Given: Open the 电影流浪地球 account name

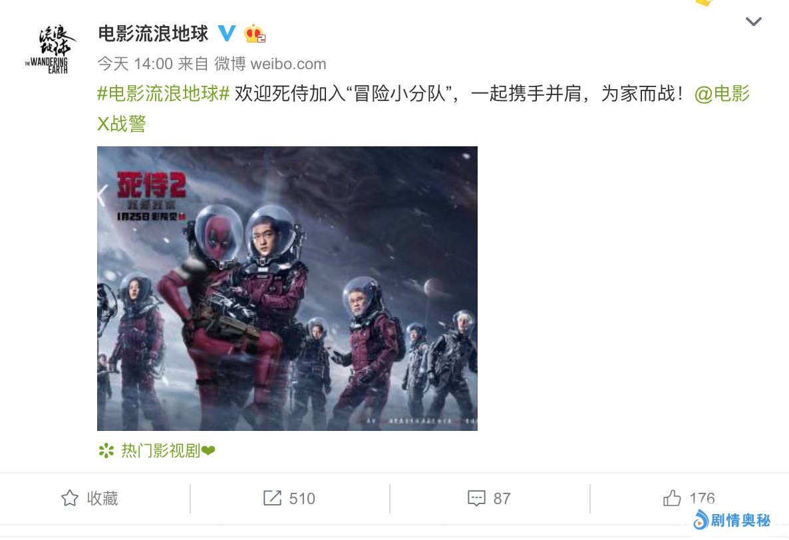Looking at the screenshot, I should [153, 34].
